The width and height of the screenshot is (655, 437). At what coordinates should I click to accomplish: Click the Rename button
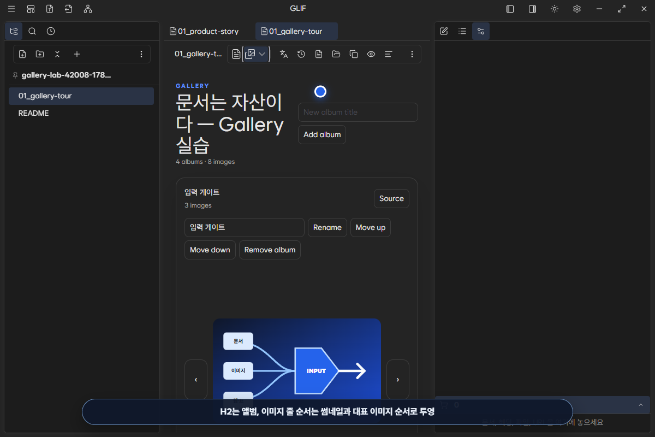coord(327,227)
